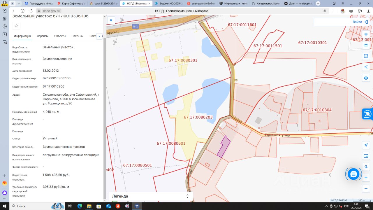
Task: Go back to previous browser page
Action: (14, 11)
